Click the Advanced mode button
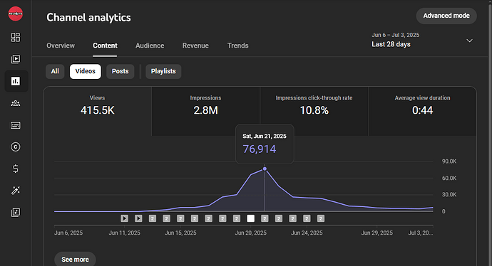 click(446, 16)
